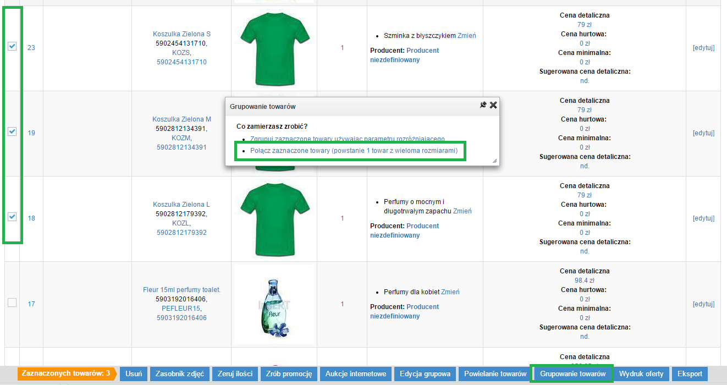Pin the Grupowanie towarów dialog

(483, 105)
